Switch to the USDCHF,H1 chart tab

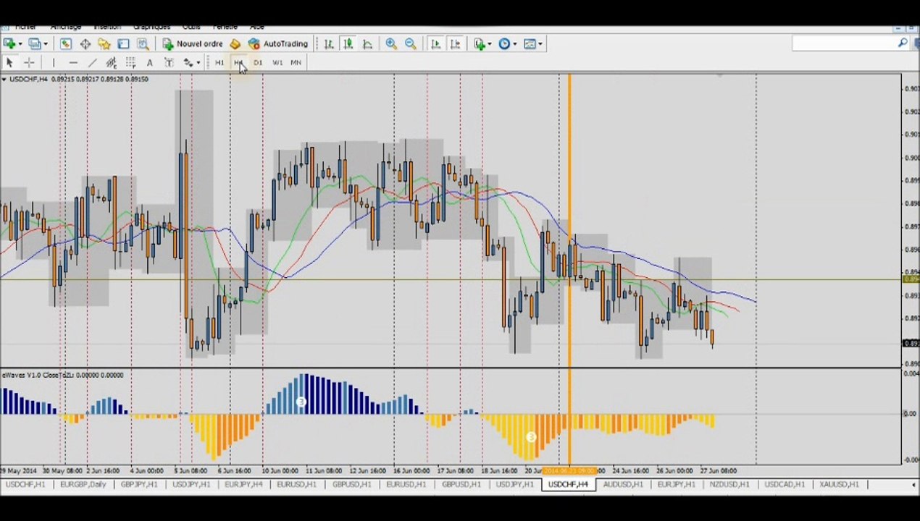coord(25,484)
